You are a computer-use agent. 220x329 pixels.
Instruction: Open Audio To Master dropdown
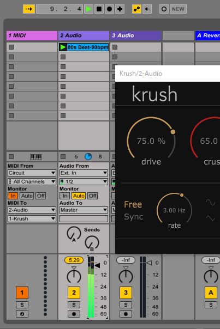84,210
